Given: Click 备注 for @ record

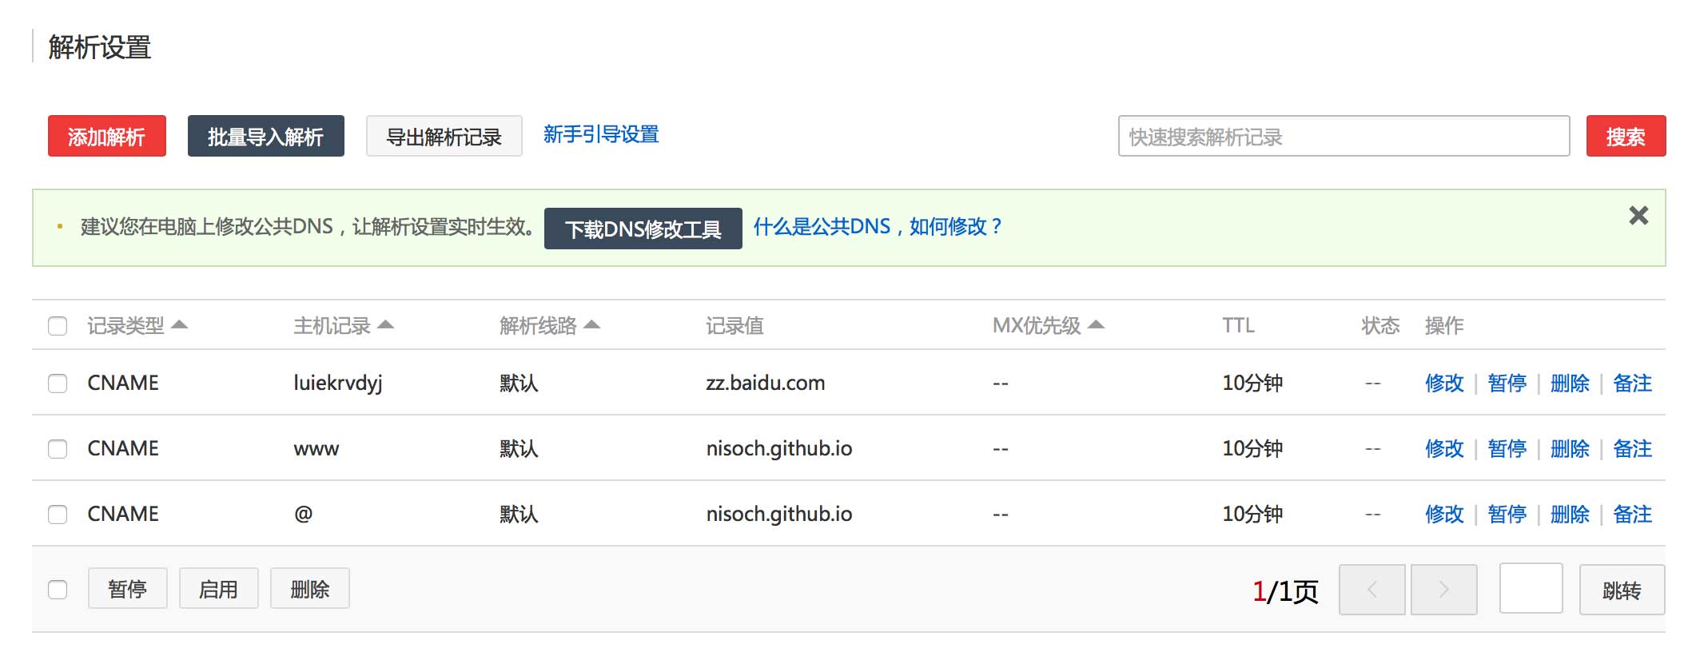Looking at the screenshot, I should pyautogui.click(x=1633, y=515).
